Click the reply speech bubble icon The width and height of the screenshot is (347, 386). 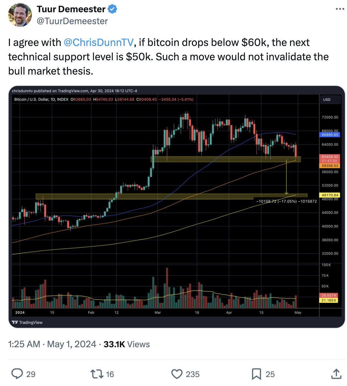pyautogui.click(x=17, y=374)
